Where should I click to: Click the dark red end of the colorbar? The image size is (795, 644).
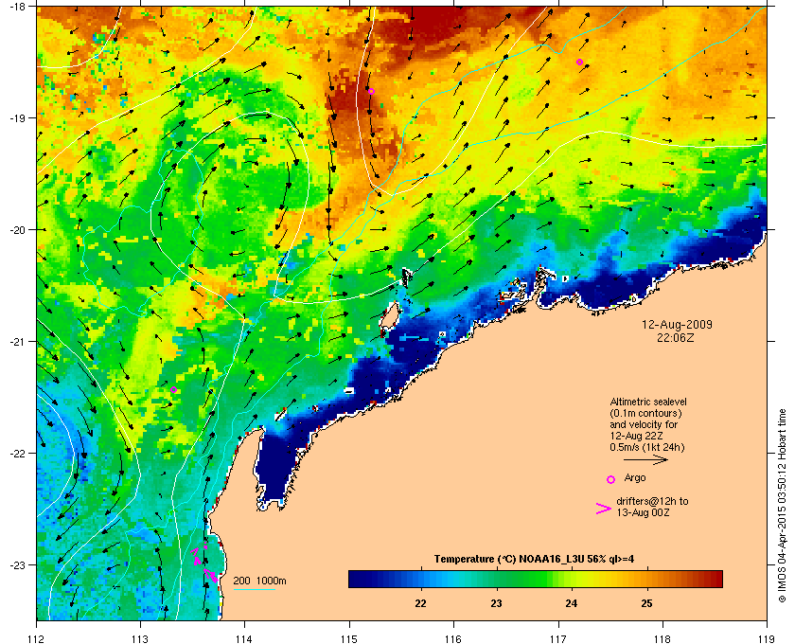[716, 579]
